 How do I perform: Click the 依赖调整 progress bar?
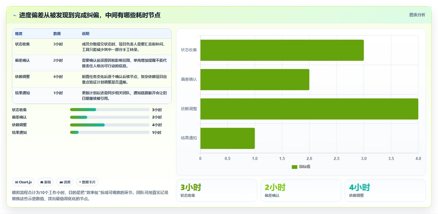pos(110,125)
